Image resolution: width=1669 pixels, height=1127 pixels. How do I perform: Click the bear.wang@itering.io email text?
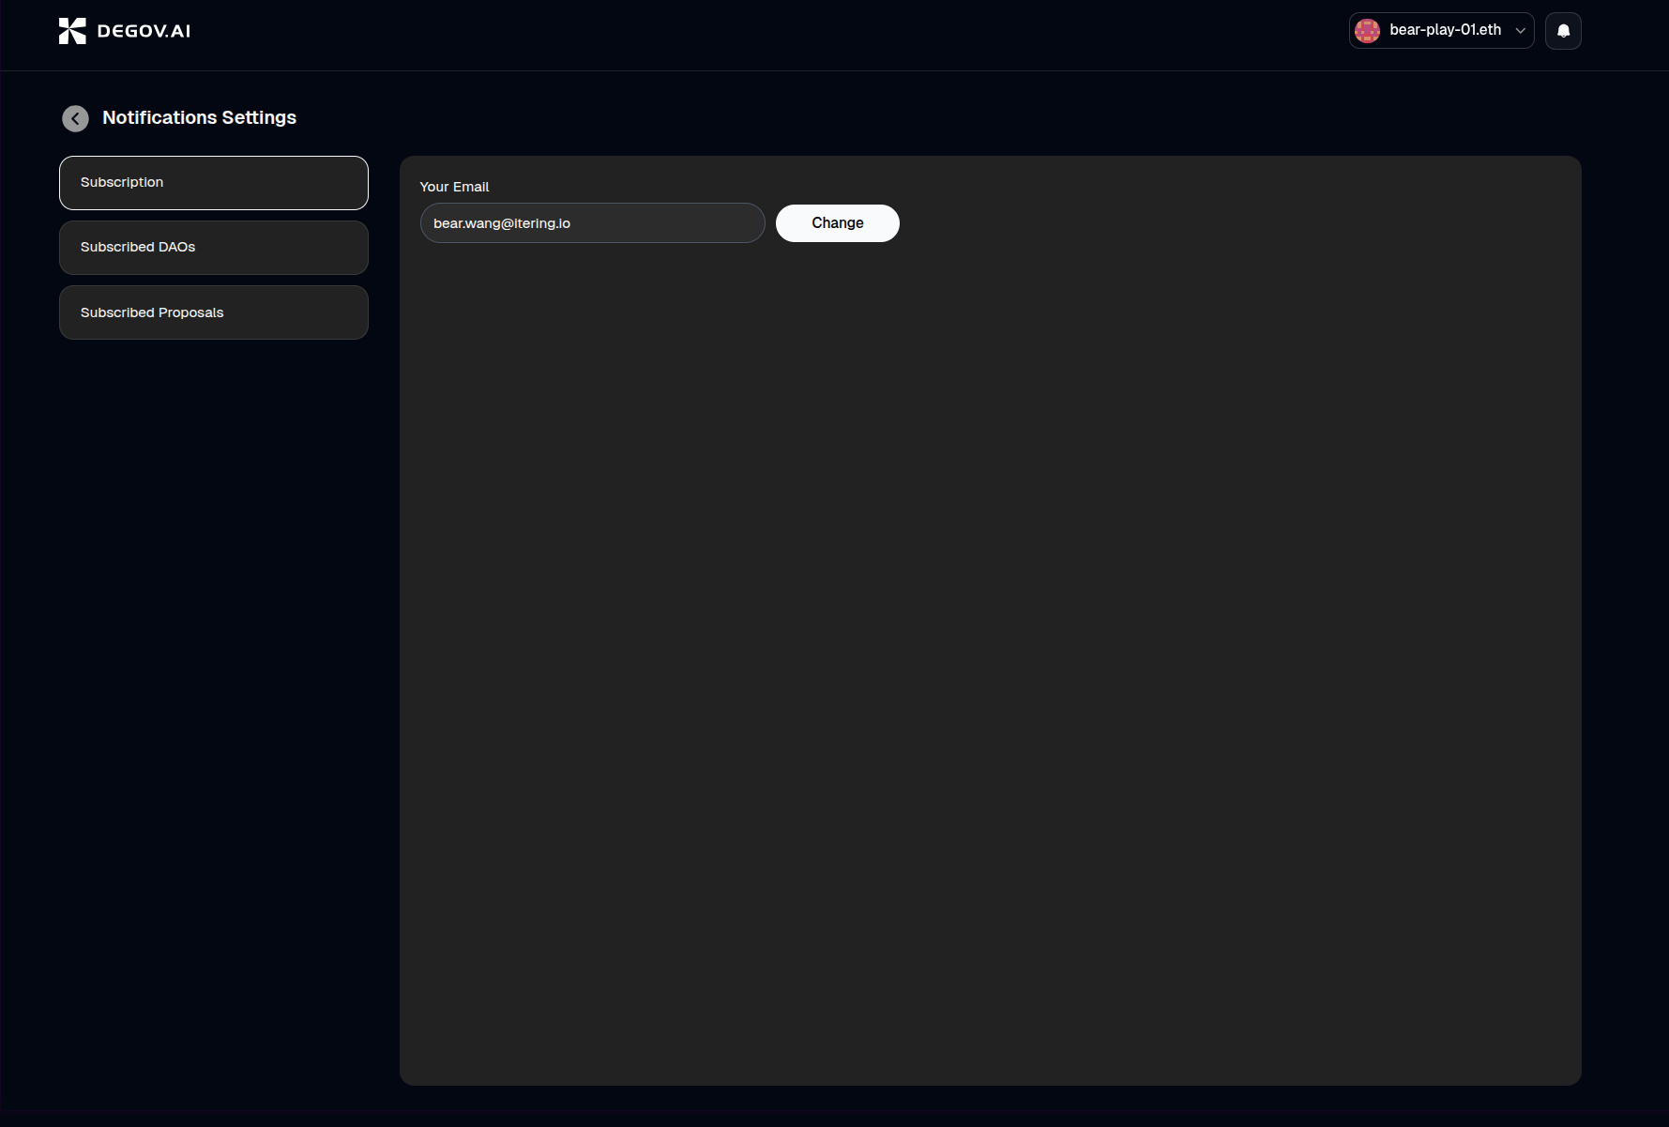click(502, 223)
